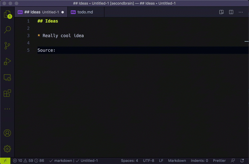Click the Prettier status bar button

pos(219,161)
